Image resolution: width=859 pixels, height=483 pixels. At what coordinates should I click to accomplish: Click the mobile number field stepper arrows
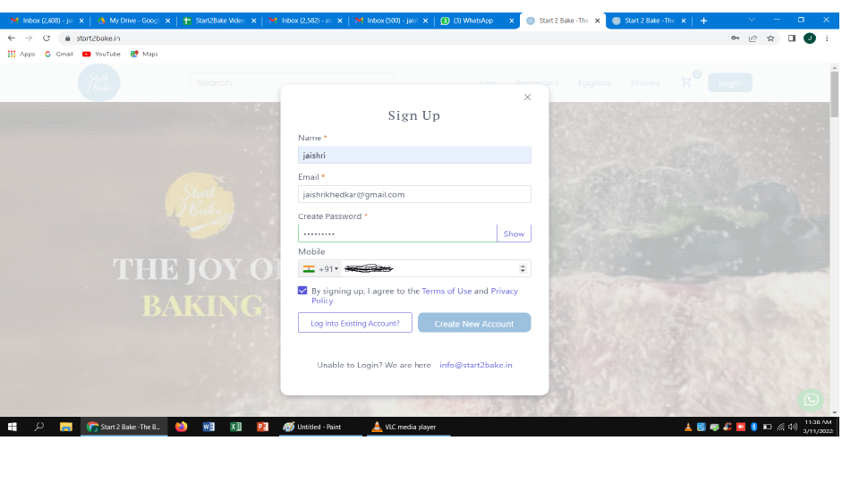[523, 268]
